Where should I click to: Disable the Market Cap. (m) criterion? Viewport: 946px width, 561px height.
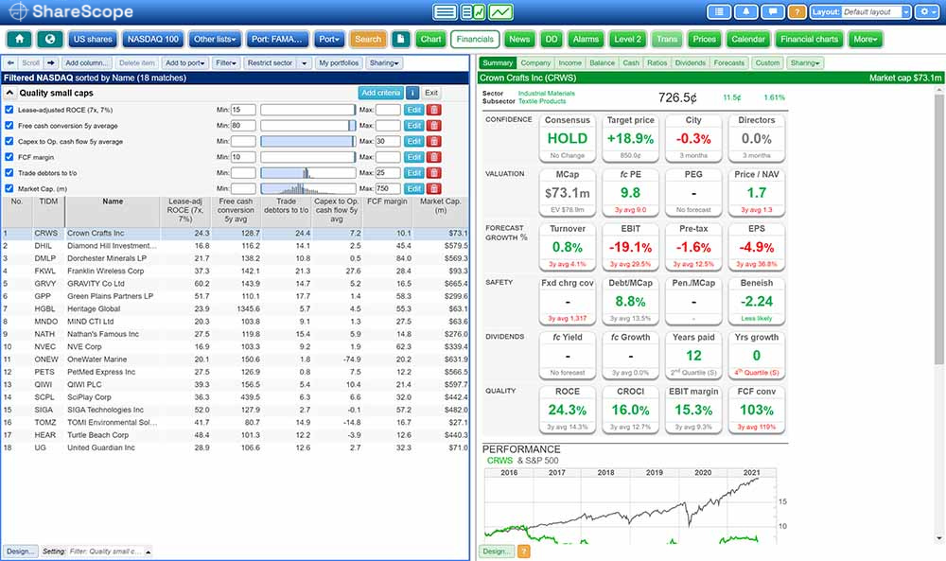point(9,188)
